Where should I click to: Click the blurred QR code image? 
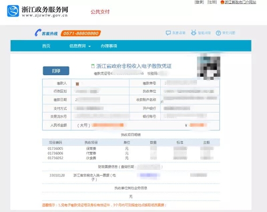pyautogui.click(x=209, y=67)
